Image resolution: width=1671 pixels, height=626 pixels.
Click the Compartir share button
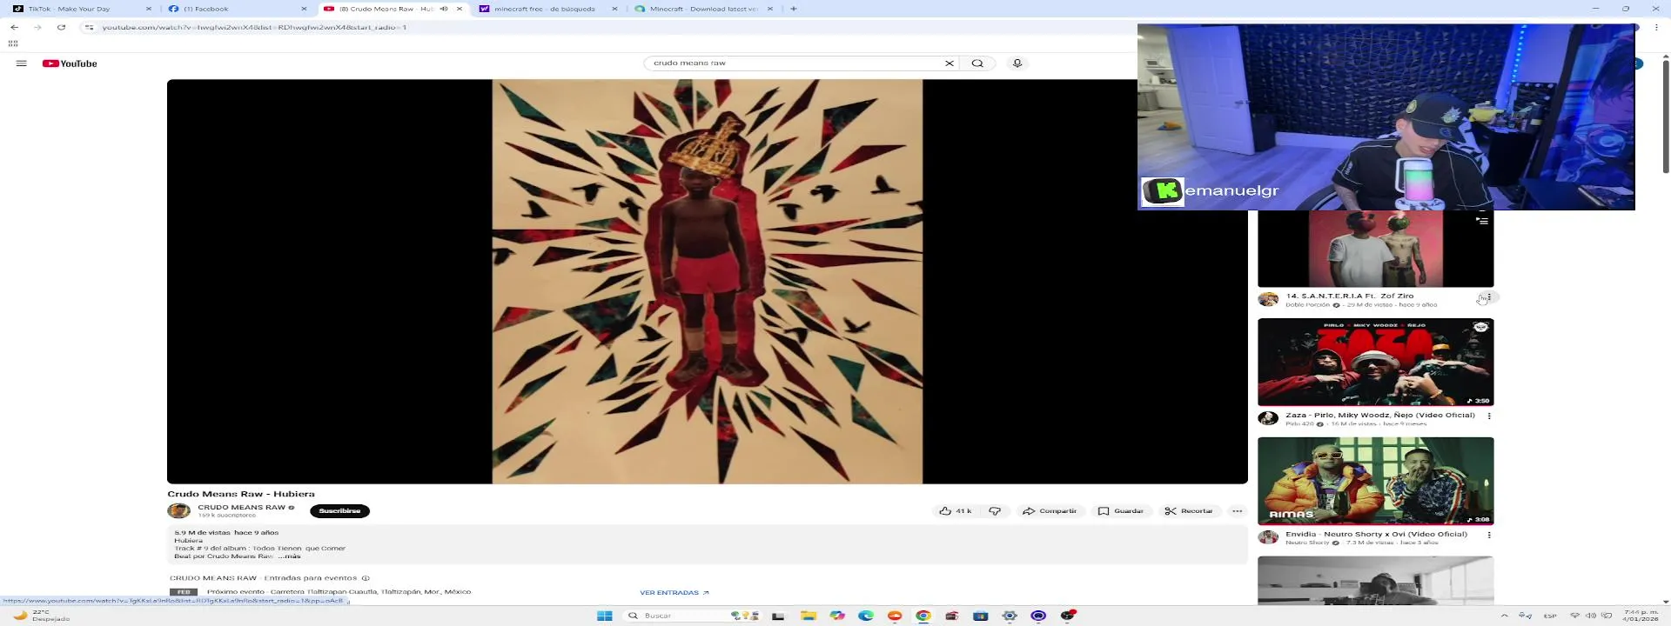(x=1050, y=511)
